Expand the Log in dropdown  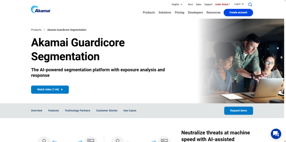click(239, 4)
